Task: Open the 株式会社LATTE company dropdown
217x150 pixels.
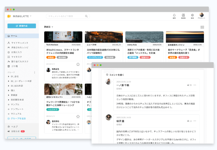Action: point(22,16)
